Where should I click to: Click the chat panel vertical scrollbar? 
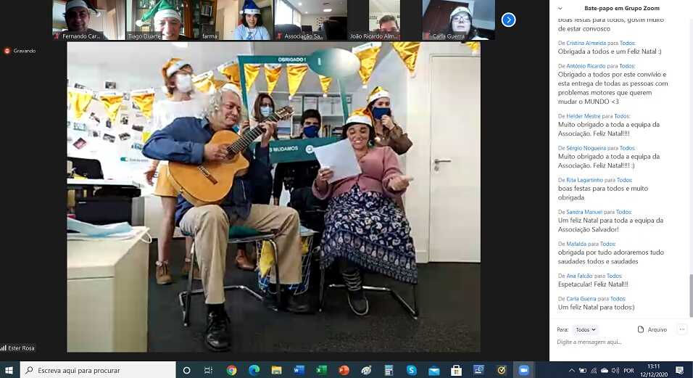690,295
